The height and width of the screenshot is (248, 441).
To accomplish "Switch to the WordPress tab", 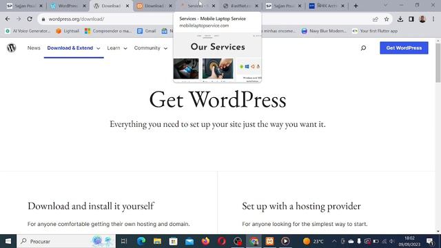I will pos(68,6).
